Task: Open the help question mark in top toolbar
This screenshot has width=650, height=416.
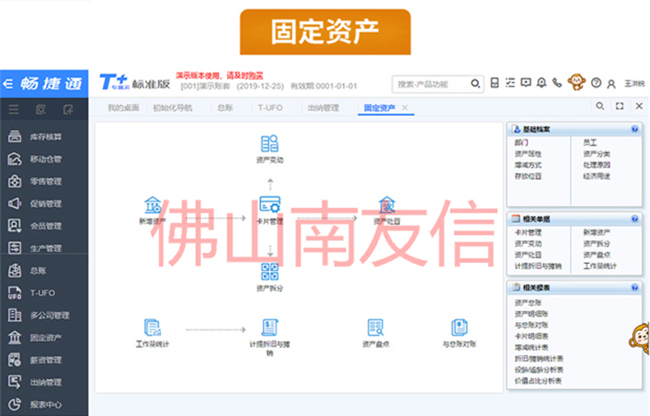Action: 597,83
